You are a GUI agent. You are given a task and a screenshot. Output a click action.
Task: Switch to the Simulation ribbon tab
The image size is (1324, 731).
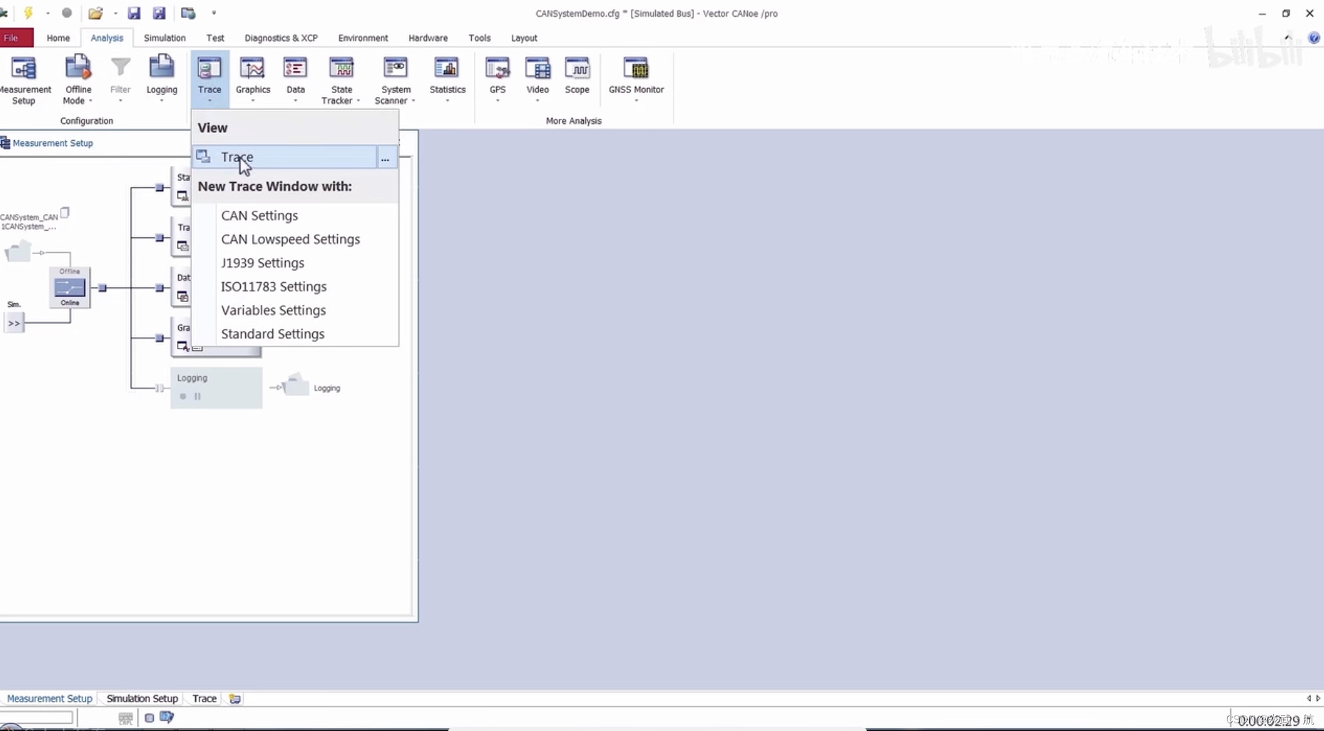coord(164,38)
